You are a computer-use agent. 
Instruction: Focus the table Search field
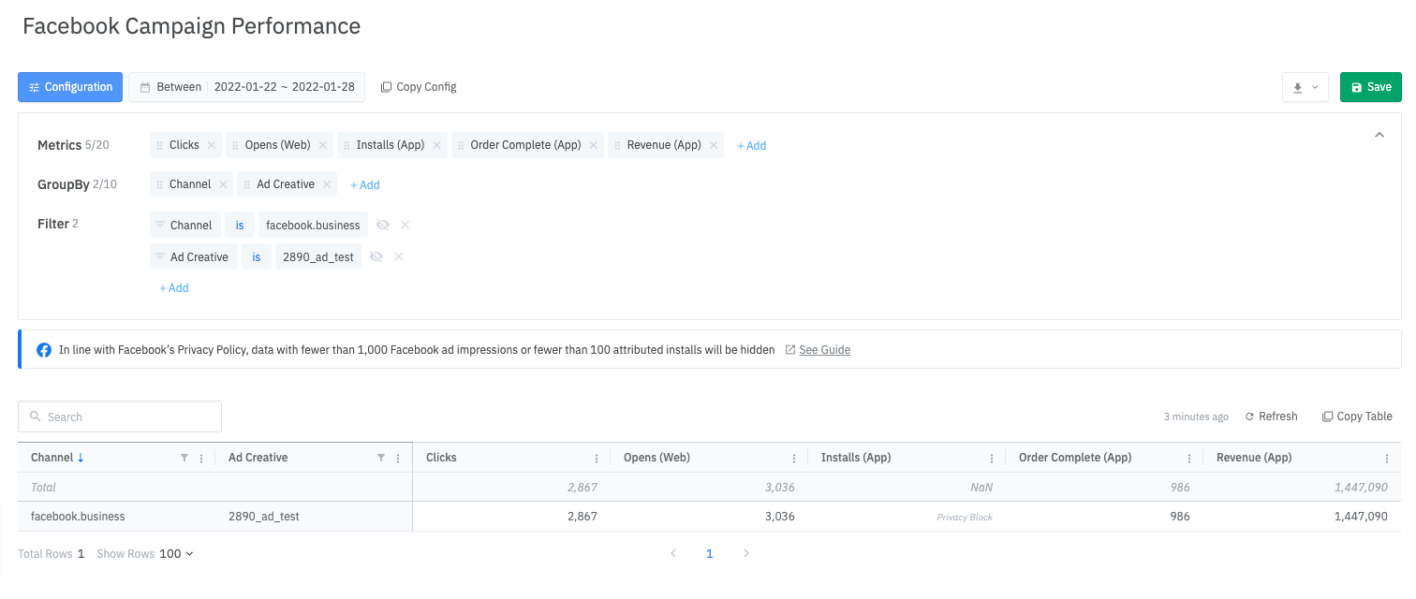[120, 416]
